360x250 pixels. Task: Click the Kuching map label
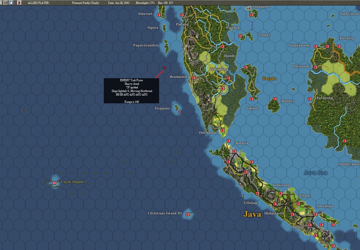[x=347, y=38]
